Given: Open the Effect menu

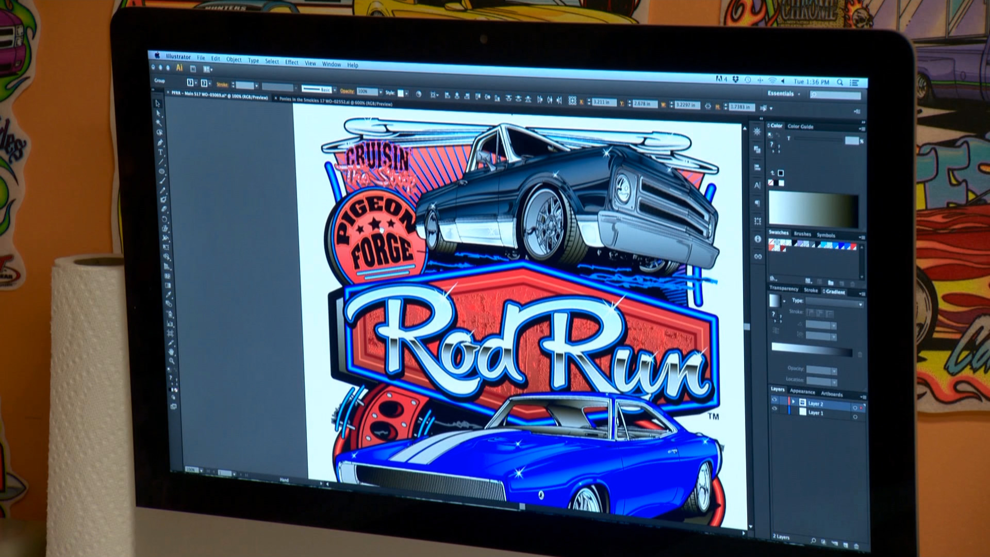Looking at the screenshot, I should 292,62.
